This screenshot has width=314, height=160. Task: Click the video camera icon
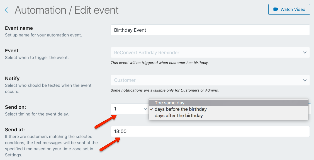pos(276,9)
